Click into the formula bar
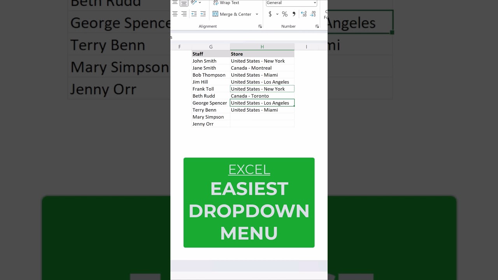This screenshot has height=280, width=498. pyautogui.click(x=249, y=37)
